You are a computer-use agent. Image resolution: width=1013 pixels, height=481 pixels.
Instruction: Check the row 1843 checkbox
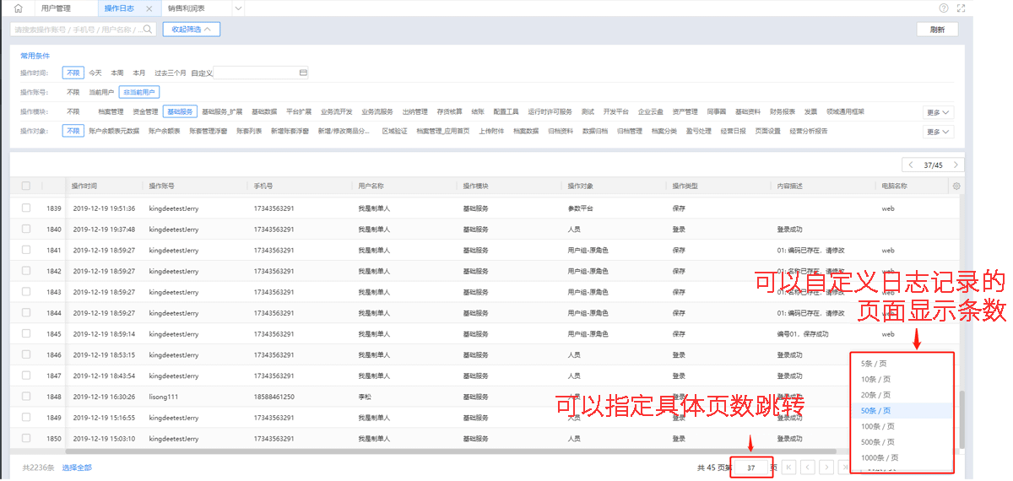(26, 291)
